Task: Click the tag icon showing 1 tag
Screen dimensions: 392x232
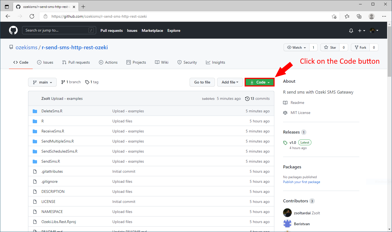Action: point(87,82)
